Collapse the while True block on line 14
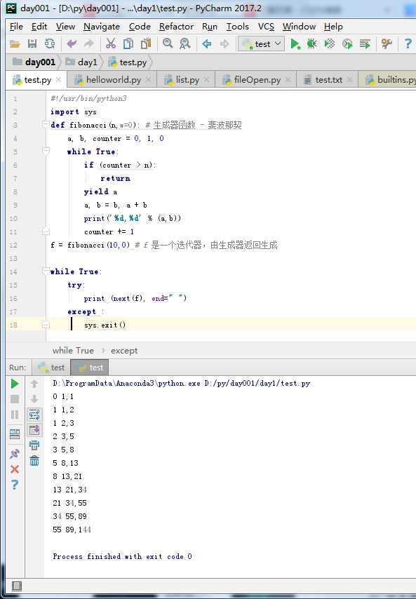The image size is (416, 599). click(46, 271)
